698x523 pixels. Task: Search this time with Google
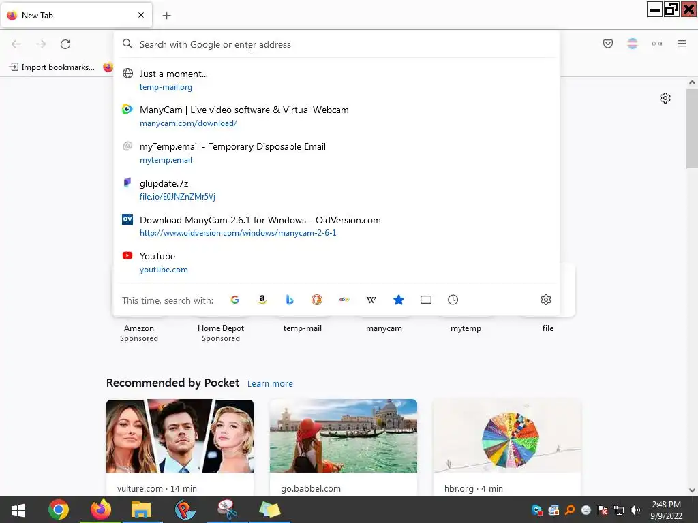[x=235, y=300]
